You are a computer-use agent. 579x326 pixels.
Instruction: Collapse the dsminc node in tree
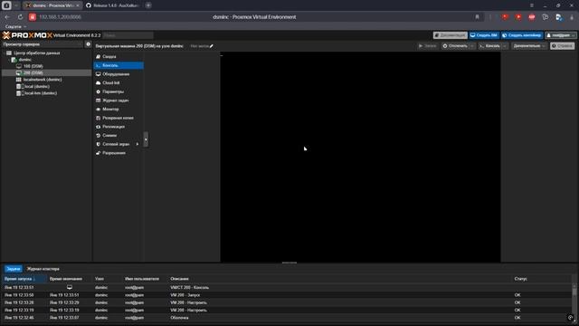9,60
